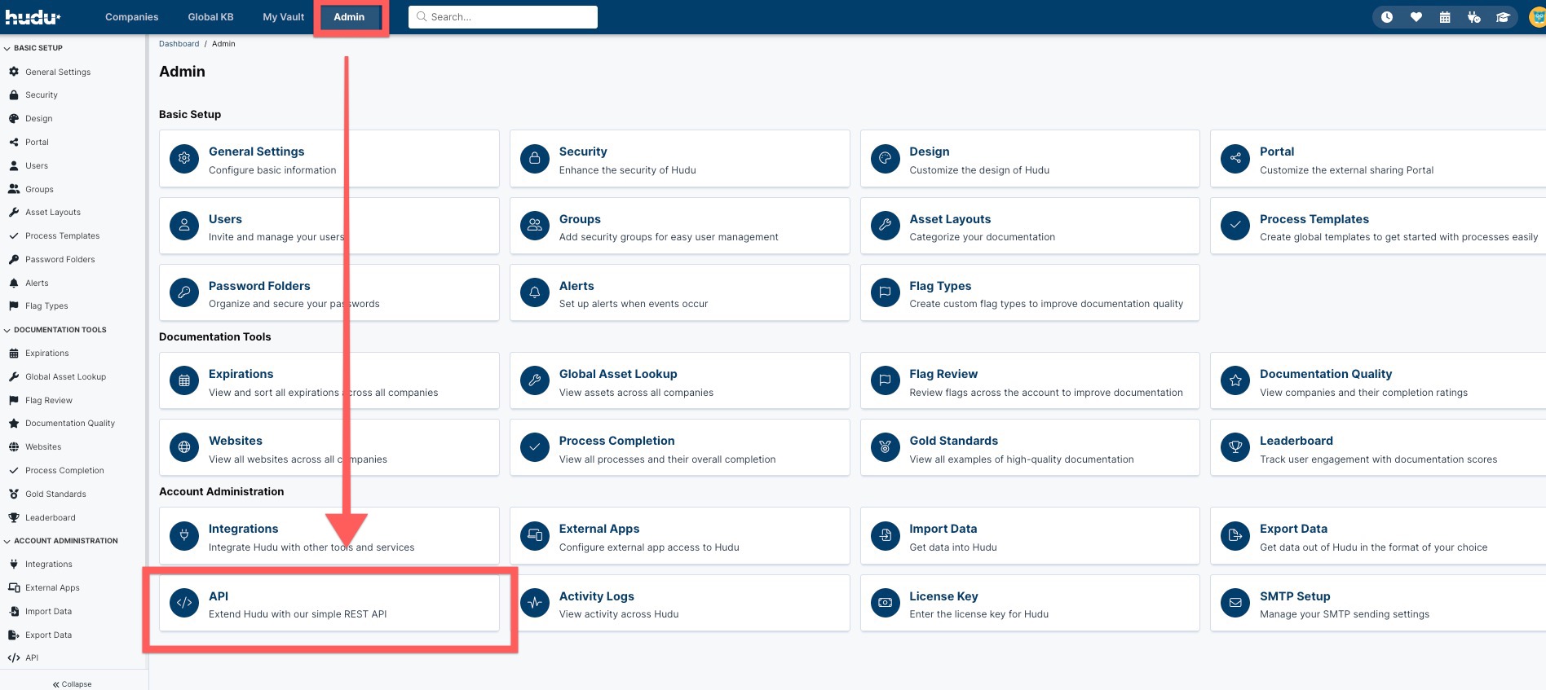This screenshot has width=1546, height=690.
Task: Click the API code brackets card icon
Action: coord(184,603)
